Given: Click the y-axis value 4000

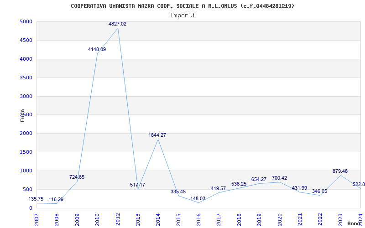Looking at the screenshot, I should coord(26,59).
